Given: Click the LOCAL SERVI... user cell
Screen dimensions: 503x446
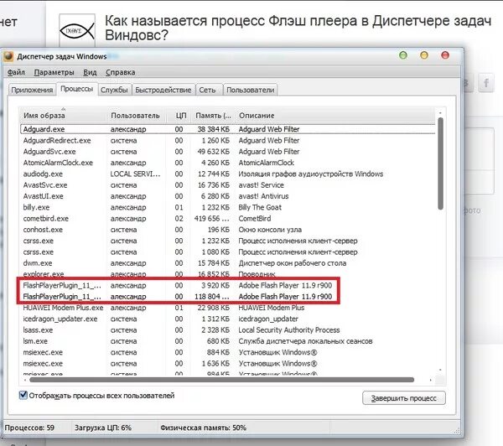Looking at the screenshot, I should (135, 174).
